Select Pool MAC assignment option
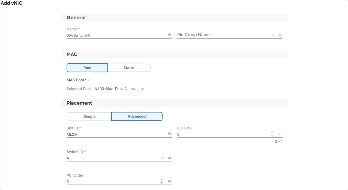The image size is (348, 190). [87, 68]
